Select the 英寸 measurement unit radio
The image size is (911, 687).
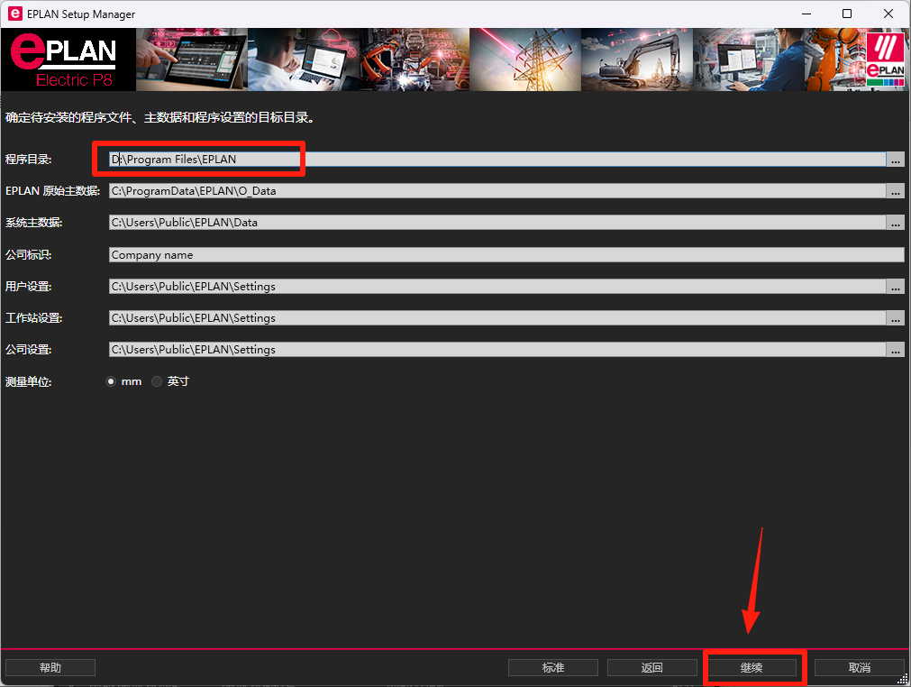click(157, 381)
